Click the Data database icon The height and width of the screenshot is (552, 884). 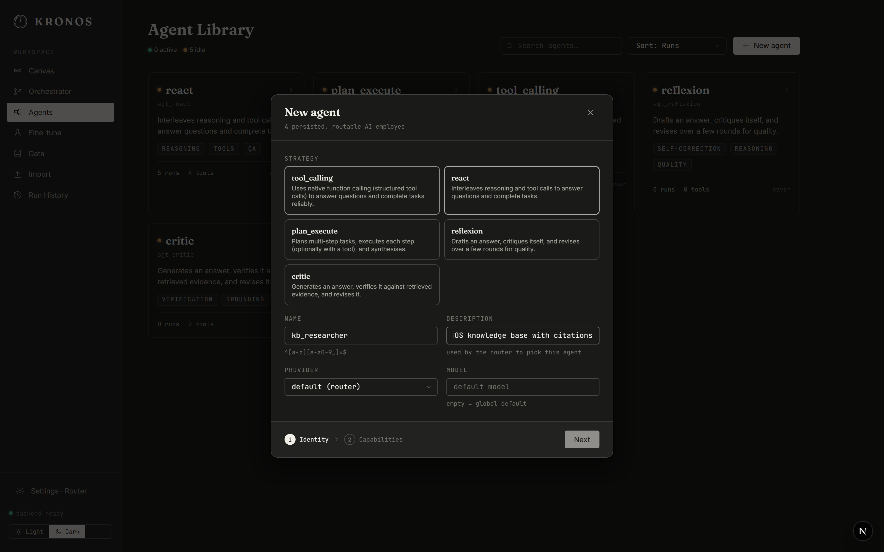click(x=17, y=154)
